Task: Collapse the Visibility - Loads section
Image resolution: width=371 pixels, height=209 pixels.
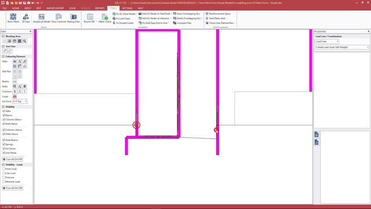Action: [3, 165]
